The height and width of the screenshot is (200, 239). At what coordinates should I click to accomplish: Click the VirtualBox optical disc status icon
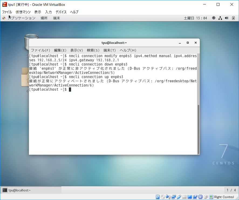click(163, 197)
